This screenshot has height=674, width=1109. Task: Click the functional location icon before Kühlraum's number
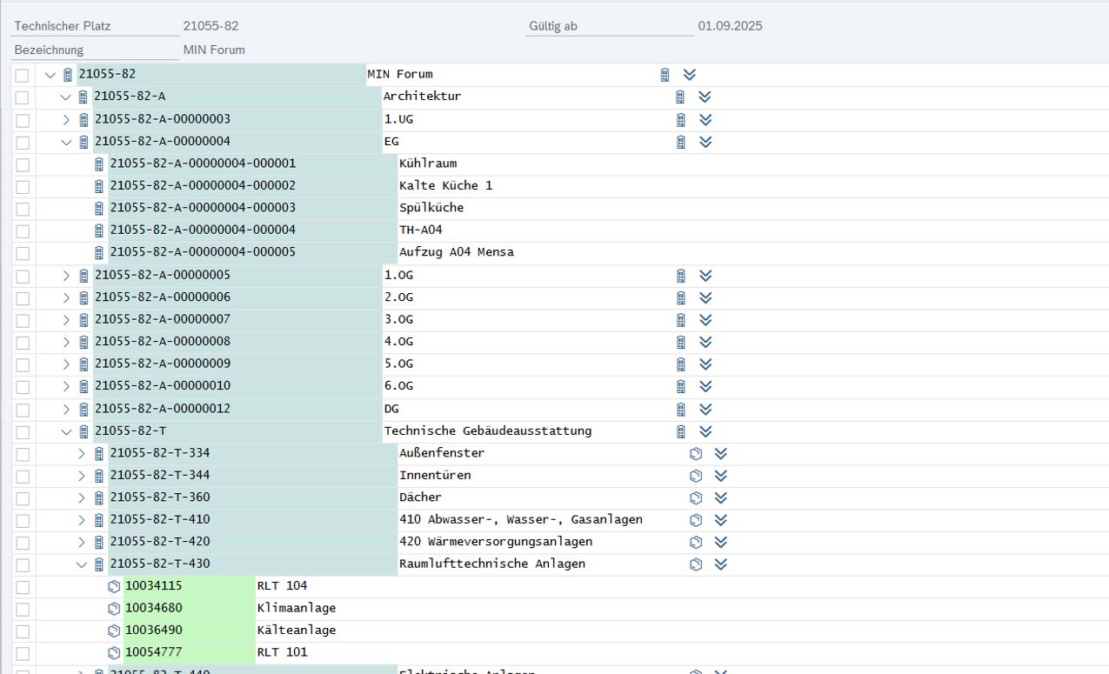(98, 163)
